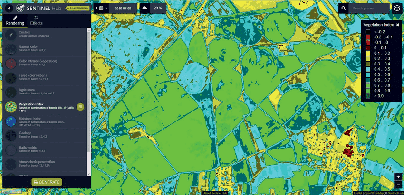The width and height of the screenshot is (404, 195).
Task: Click the cloud coverage icon
Action: [x=144, y=8]
